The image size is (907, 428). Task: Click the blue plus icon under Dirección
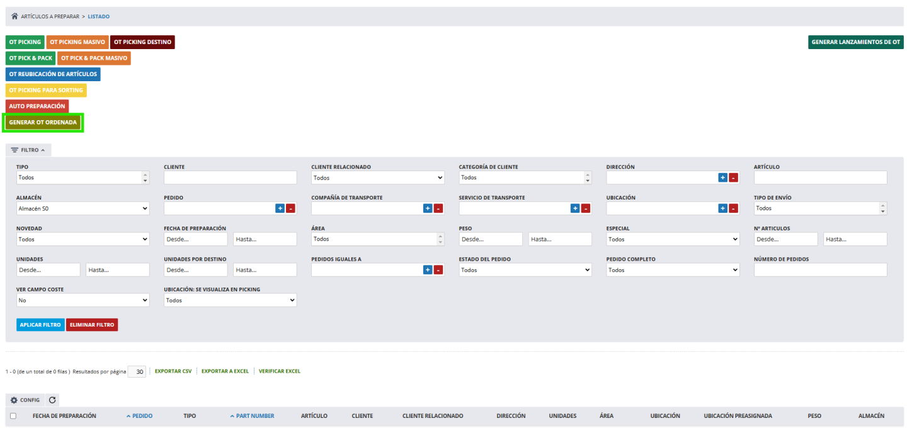[x=722, y=177]
